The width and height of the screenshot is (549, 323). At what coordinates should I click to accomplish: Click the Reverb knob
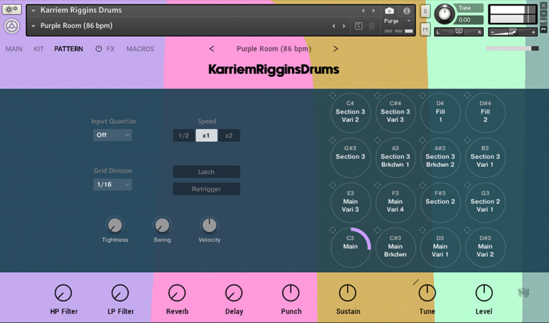pos(177,293)
